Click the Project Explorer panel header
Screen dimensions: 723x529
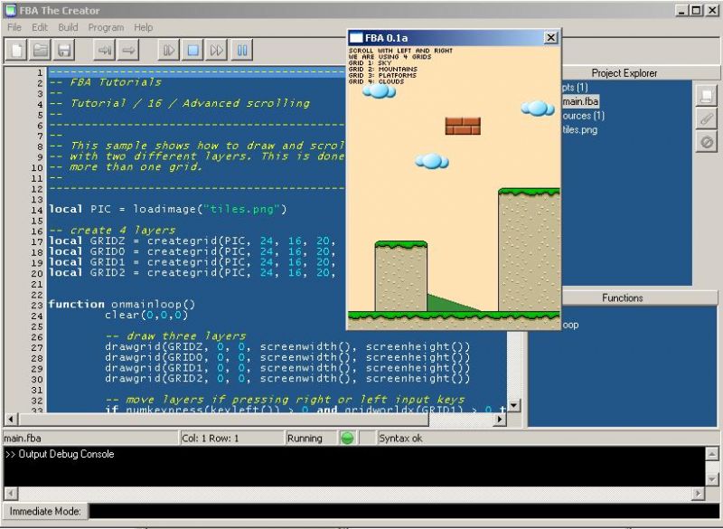(x=624, y=73)
